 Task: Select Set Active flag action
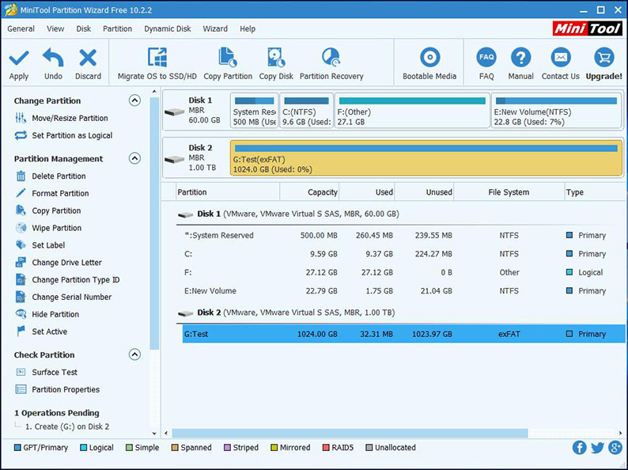point(41,332)
